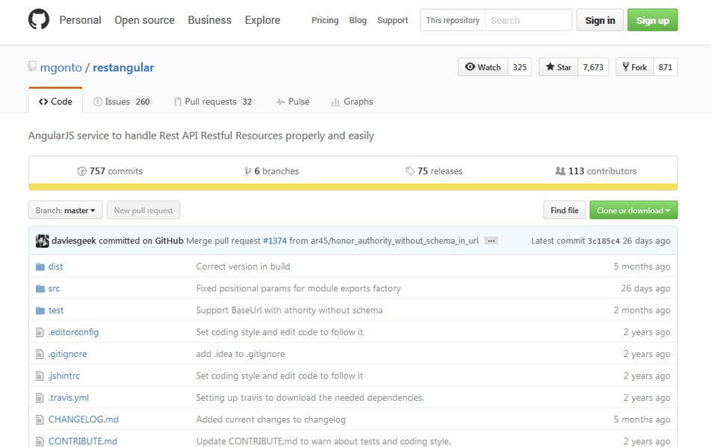Click the Find file button
The width and height of the screenshot is (711, 447).
click(564, 210)
